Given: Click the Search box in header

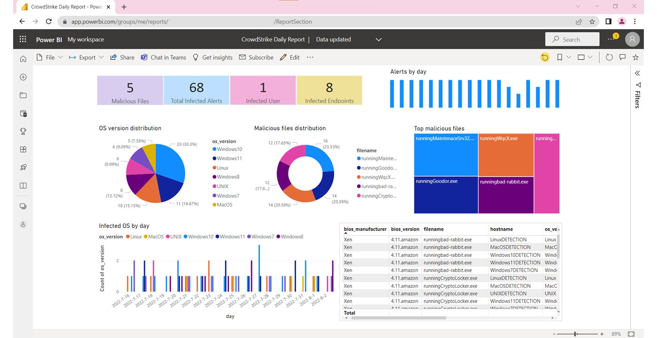Looking at the screenshot, I should 573,39.
